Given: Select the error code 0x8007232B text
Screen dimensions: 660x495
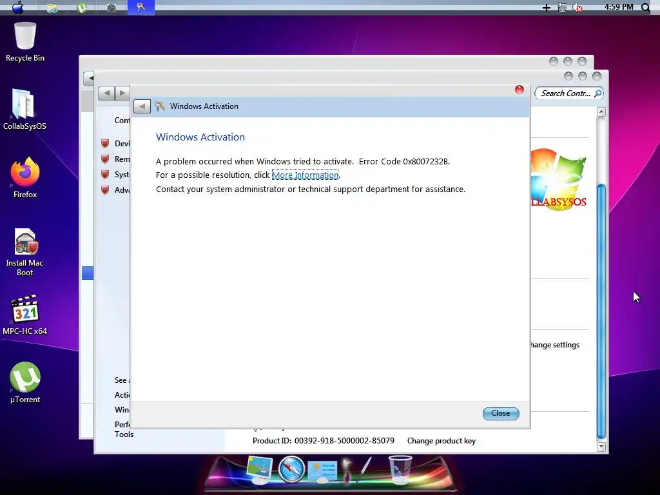Looking at the screenshot, I should (x=425, y=161).
